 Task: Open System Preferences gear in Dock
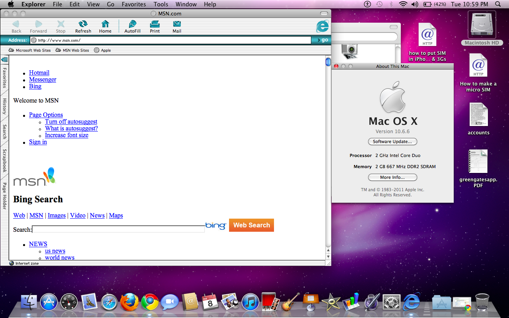coord(391,302)
